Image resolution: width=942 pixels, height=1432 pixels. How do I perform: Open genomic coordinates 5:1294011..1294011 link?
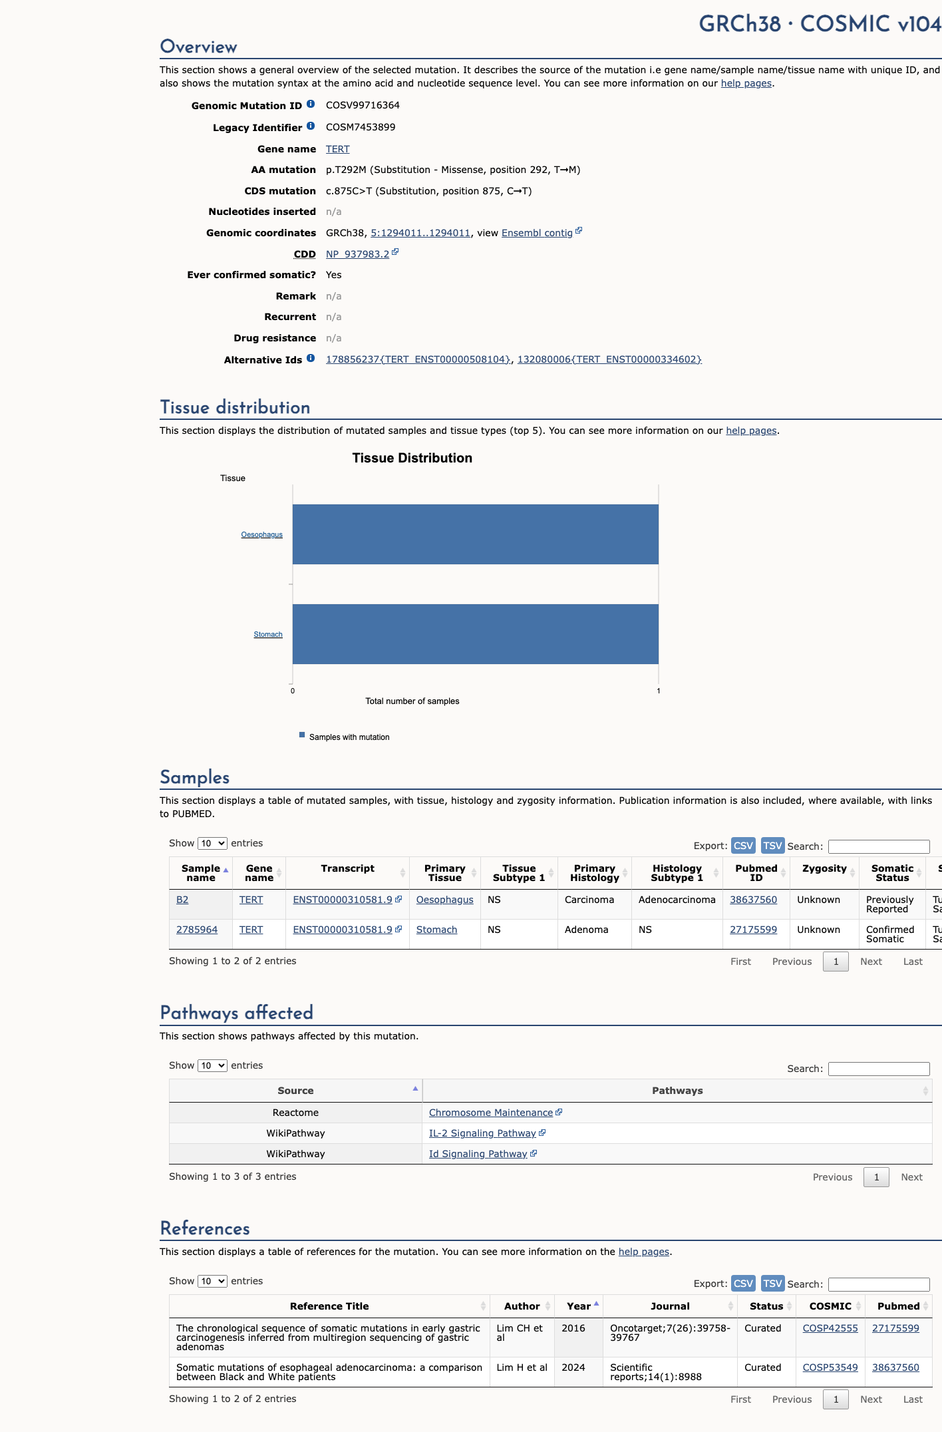point(420,233)
